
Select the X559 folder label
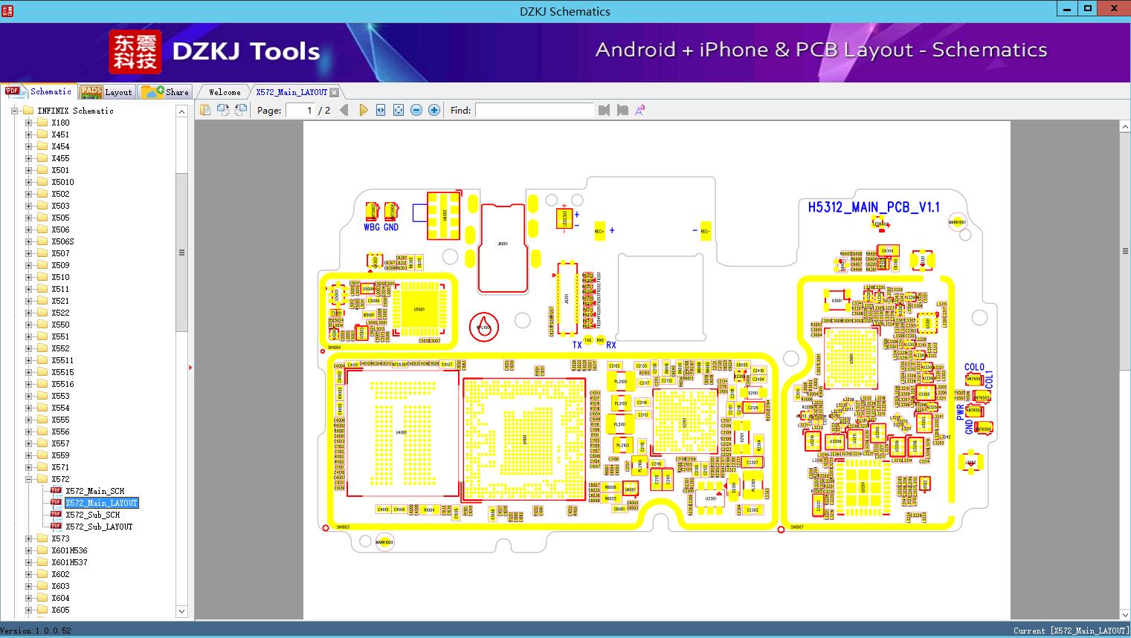(x=60, y=455)
